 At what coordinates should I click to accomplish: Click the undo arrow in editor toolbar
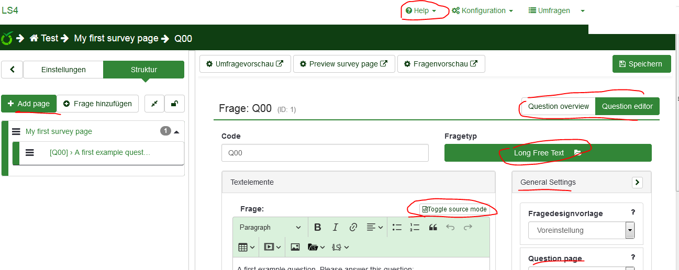(x=450, y=227)
